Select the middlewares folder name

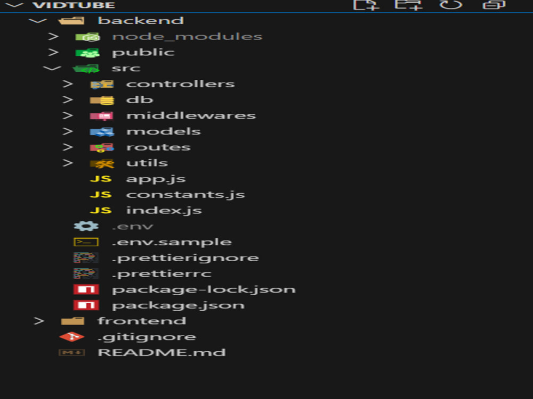tap(191, 115)
